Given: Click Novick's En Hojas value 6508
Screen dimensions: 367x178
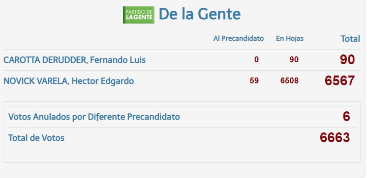Looking at the screenshot, I should coord(289,81).
